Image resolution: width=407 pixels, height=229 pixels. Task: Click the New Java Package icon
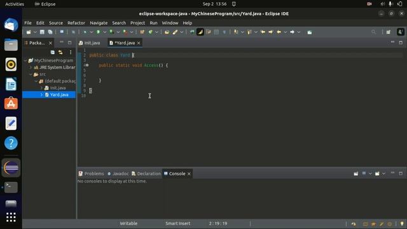pos(142,32)
